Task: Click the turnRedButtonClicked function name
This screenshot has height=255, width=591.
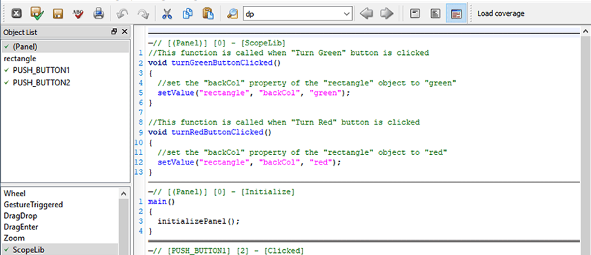Action: click(217, 133)
